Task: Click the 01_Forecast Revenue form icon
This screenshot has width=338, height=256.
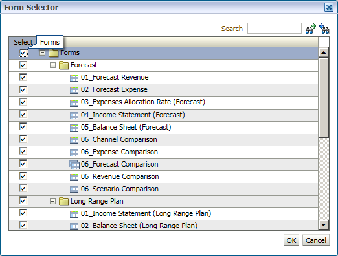Action: 74,78
